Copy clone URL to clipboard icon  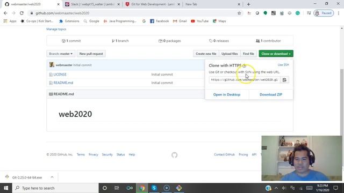pyautogui.click(x=284, y=80)
